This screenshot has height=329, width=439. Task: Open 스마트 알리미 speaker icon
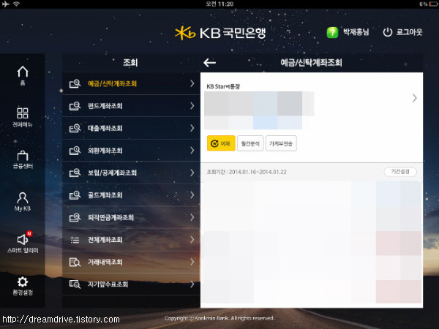point(23,240)
